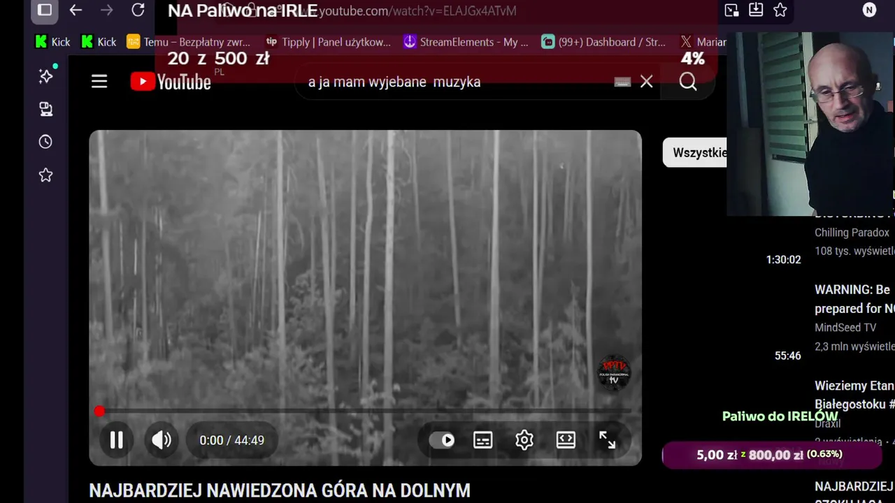
Task: Click the Polish Paranormal TV watermark
Action: coord(614,372)
